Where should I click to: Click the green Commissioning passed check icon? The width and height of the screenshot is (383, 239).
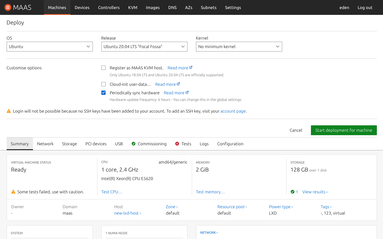click(134, 144)
